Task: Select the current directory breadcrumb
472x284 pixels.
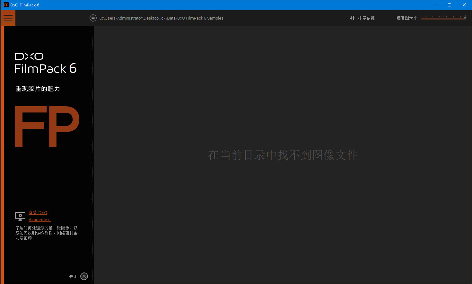Action: point(161,18)
